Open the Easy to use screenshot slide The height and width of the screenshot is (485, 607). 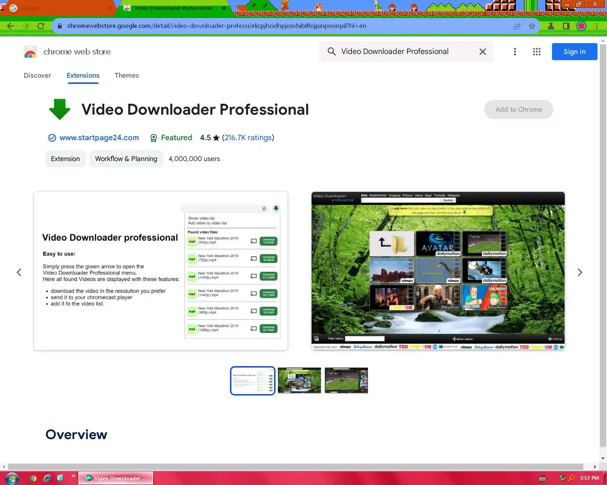pyautogui.click(x=161, y=271)
